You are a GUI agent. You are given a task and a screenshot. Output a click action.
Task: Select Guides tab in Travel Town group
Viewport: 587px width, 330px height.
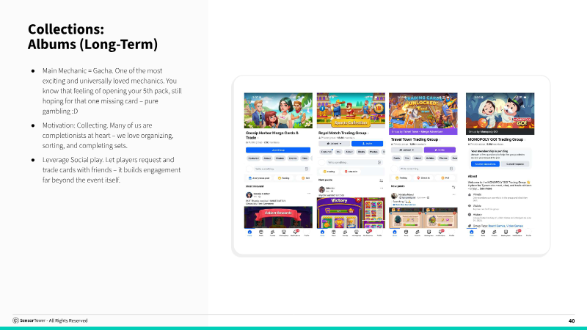click(430, 158)
